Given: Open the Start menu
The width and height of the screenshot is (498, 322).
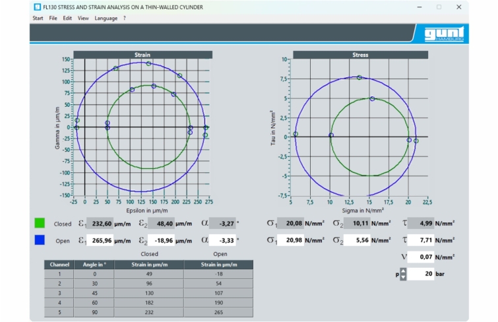Looking at the screenshot, I should [38, 18].
